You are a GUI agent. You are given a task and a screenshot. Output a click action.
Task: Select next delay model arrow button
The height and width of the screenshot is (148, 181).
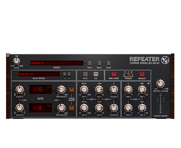pyautogui.click(x=69, y=74)
